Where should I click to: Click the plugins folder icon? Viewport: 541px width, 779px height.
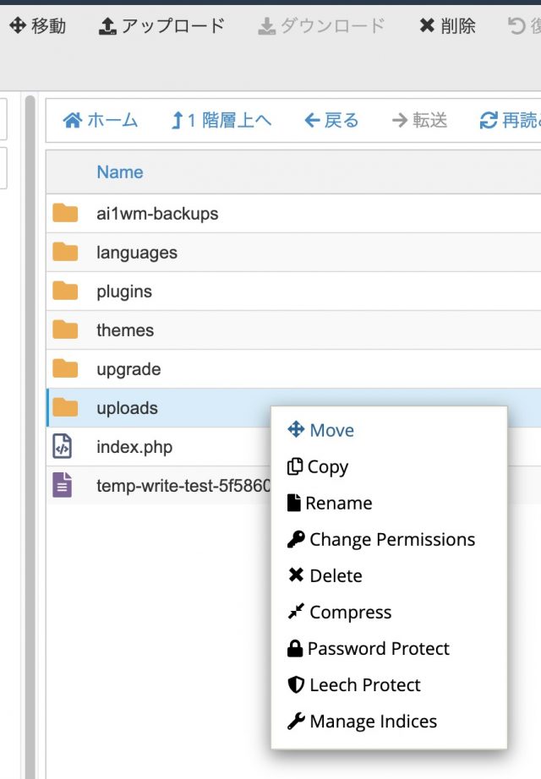click(65, 291)
